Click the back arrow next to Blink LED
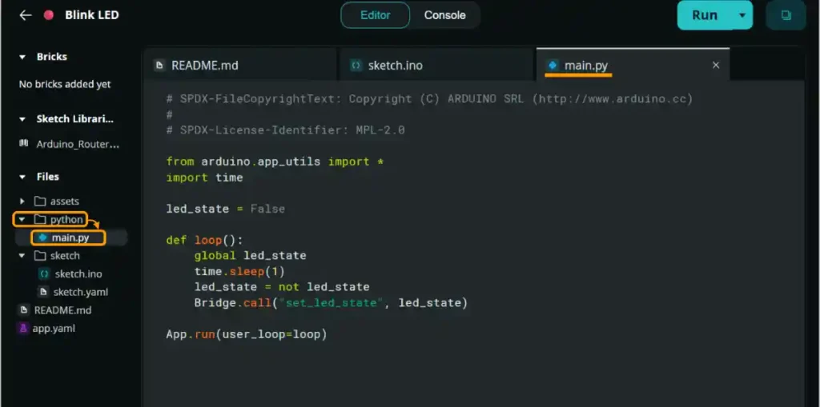This screenshot has width=820, height=407. tap(25, 15)
